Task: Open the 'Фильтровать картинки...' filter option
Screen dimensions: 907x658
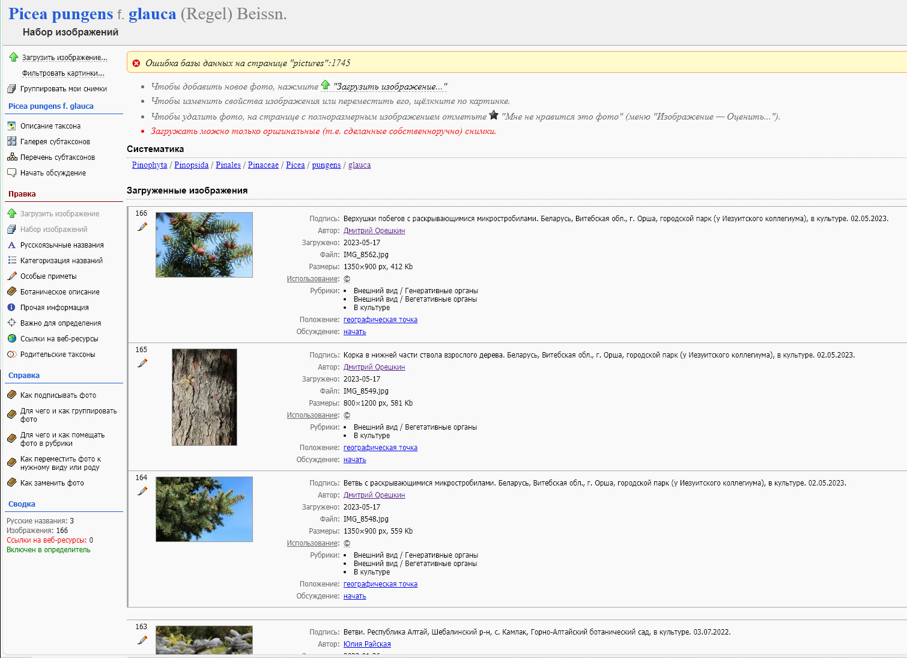Action: (63, 73)
